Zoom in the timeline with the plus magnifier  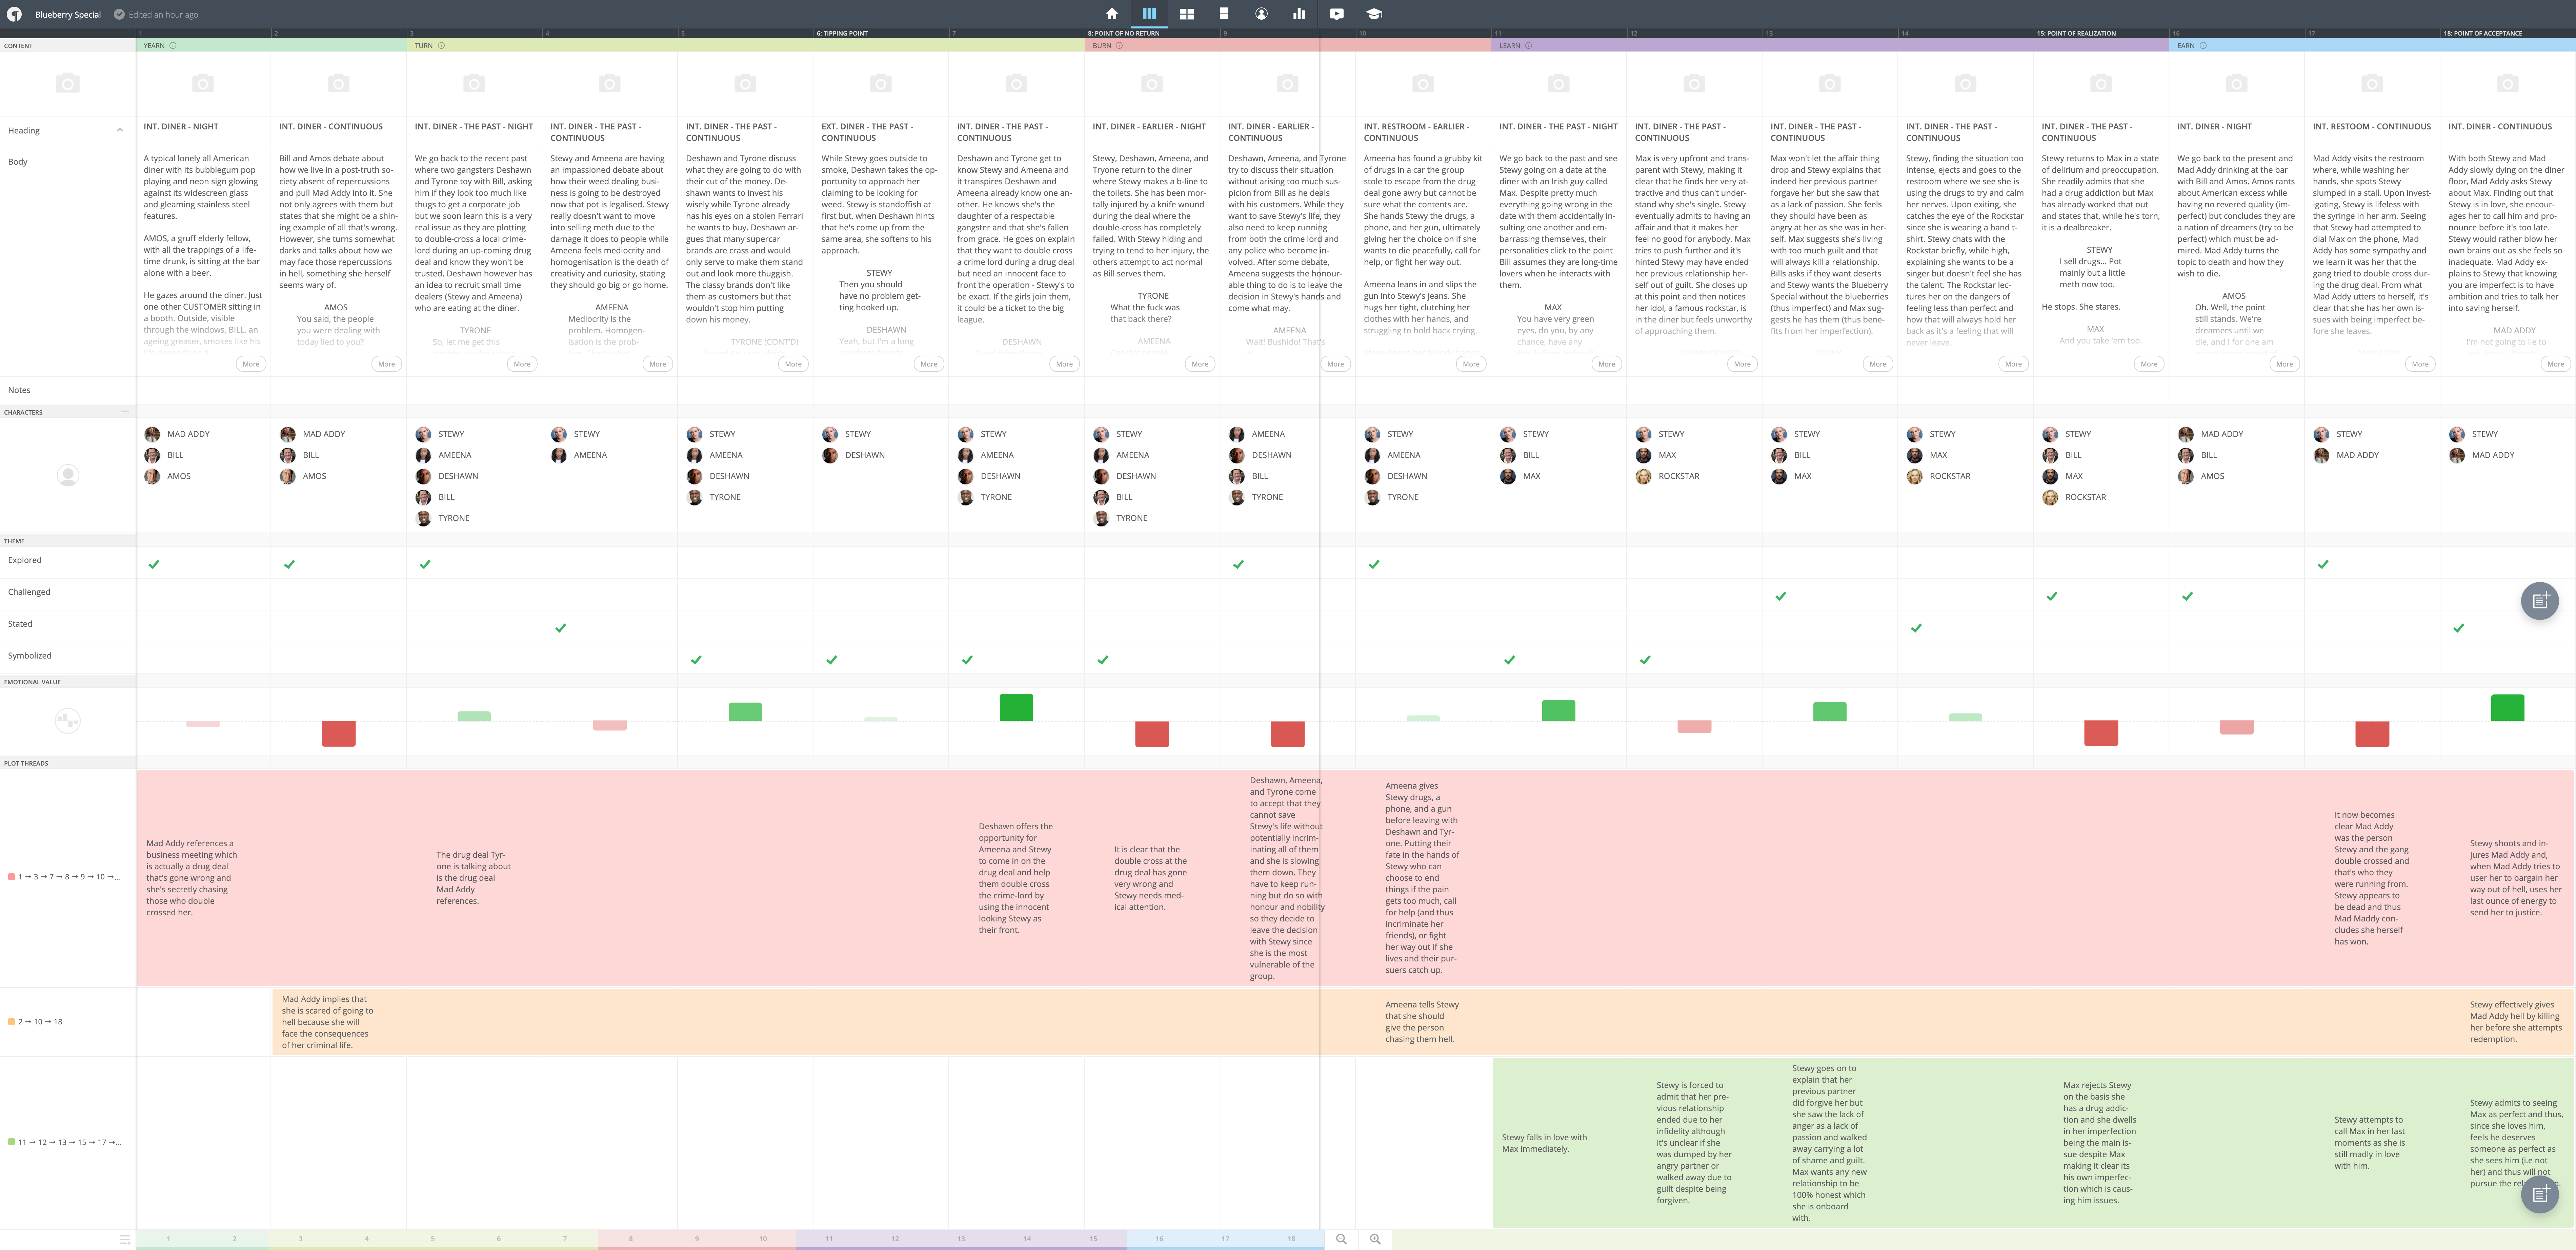click(x=1375, y=1239)
